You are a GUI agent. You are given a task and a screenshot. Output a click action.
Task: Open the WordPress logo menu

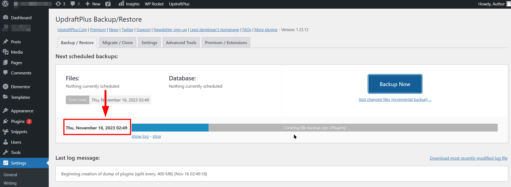tap(5, 4)
